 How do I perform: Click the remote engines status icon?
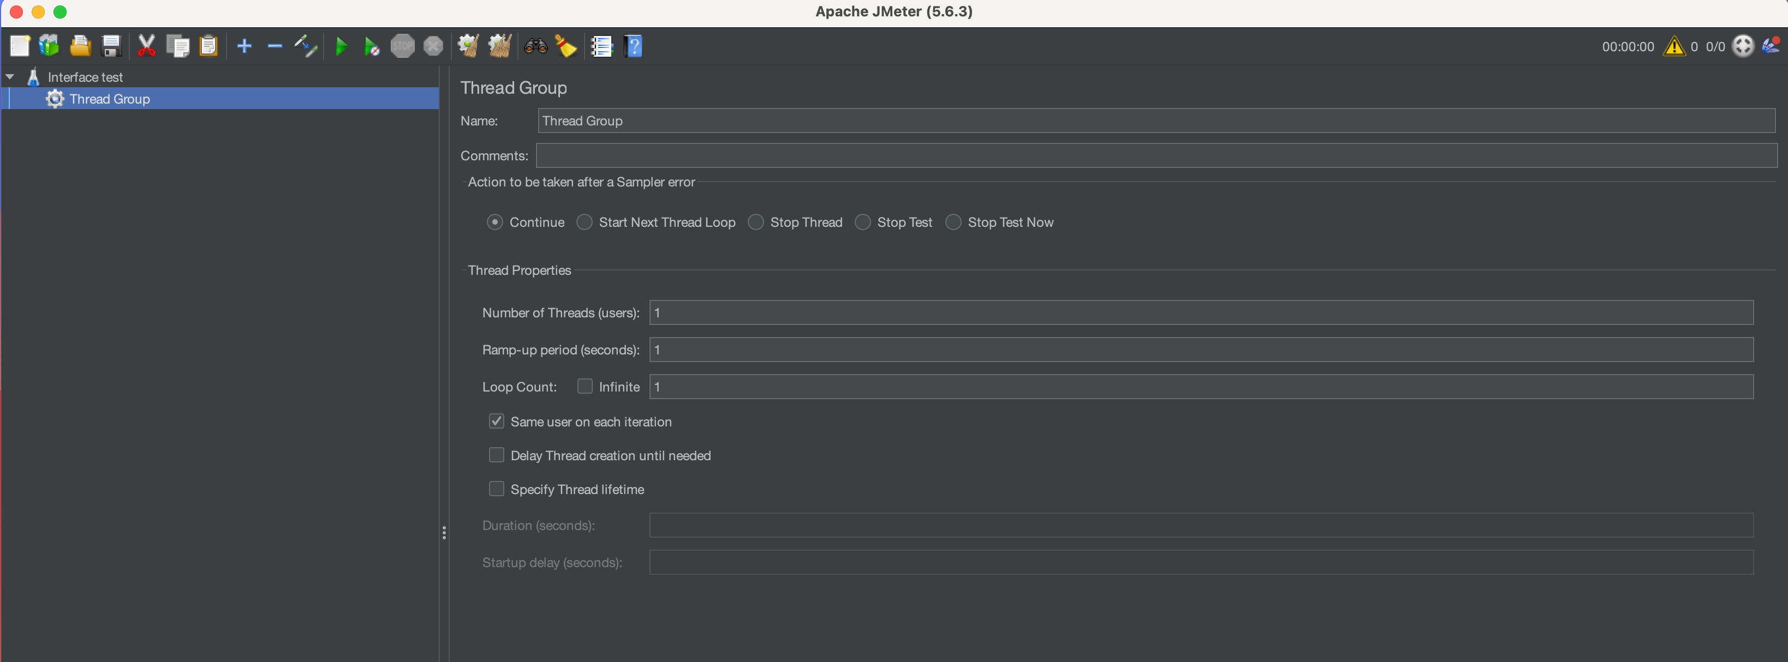click(1743, 46)
